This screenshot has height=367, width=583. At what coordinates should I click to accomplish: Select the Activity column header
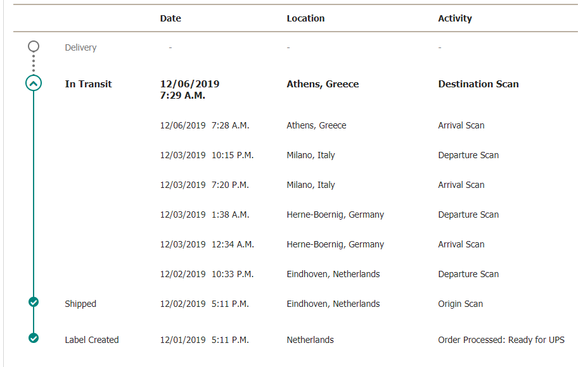click(455, 18)
